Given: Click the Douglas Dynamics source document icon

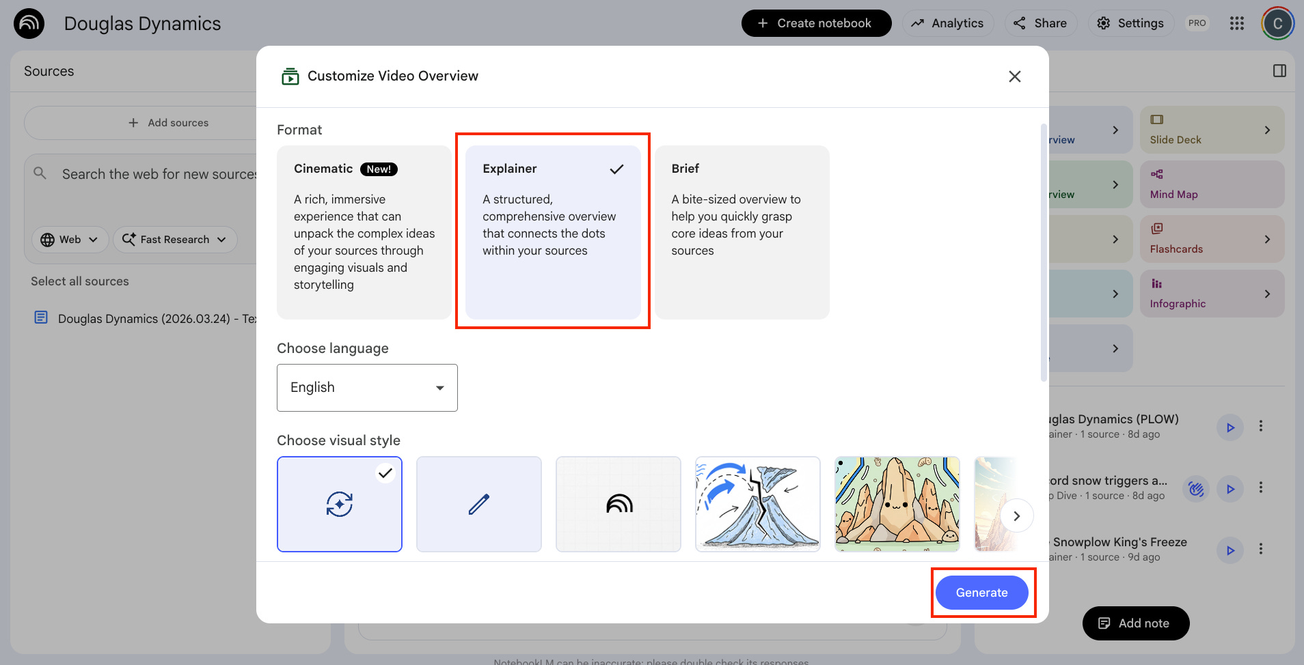Looking at the screenshot, I should coord(41,317).
